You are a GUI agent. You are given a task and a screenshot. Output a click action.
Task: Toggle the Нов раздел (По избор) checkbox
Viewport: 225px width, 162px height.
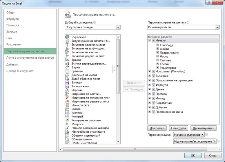click(153, 71)
